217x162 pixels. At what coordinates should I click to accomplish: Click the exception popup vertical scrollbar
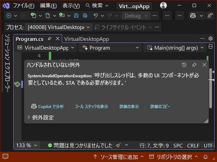[211, 88]
